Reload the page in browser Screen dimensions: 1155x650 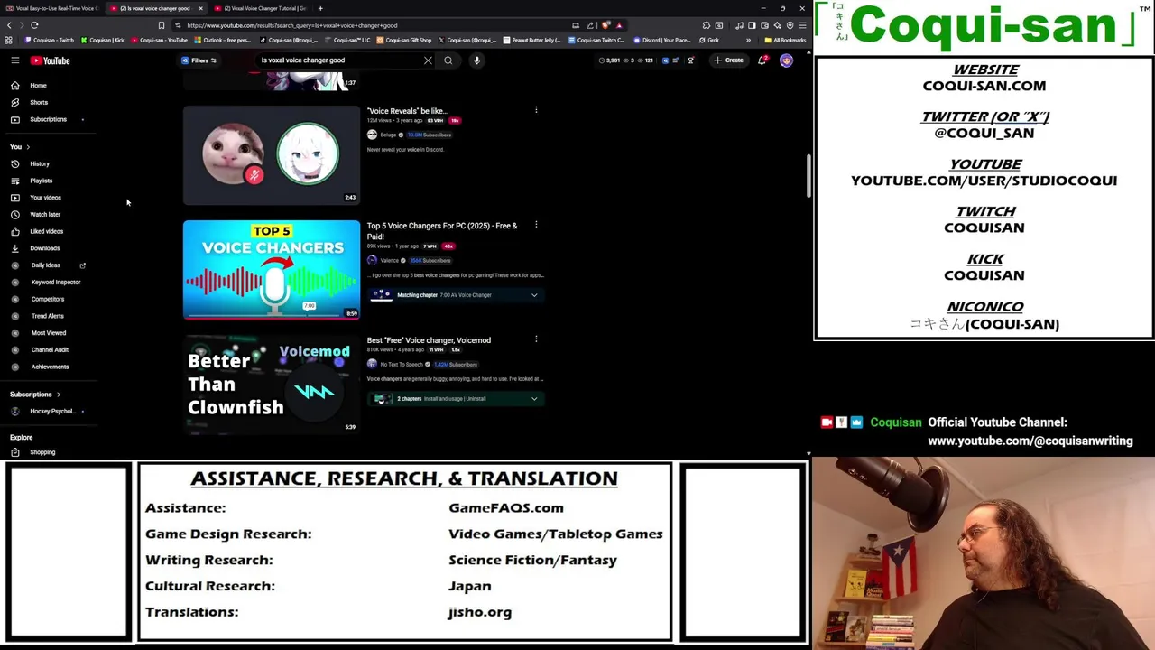[34, 25]
